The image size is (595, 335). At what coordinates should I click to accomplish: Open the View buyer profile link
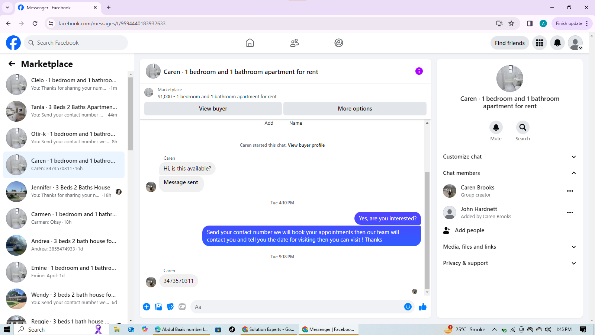coord(306,145)
